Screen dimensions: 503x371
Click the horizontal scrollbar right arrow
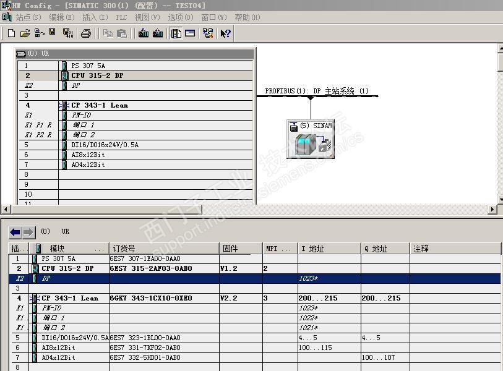[x=492, y=210]
